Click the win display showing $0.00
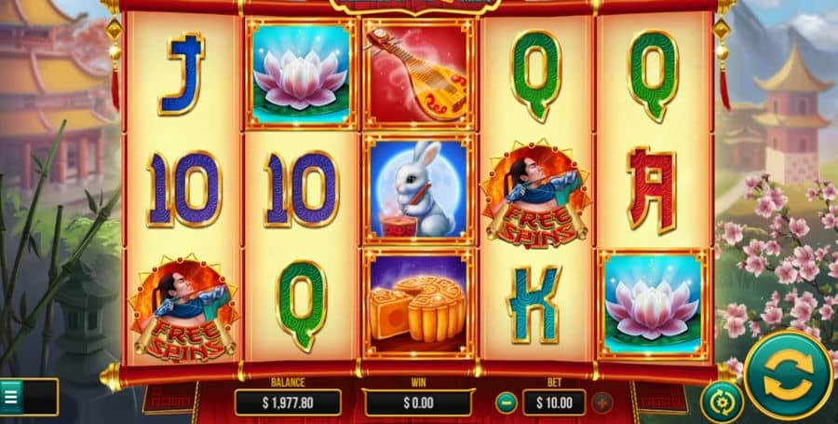This screenshot has height=424, width=838. pyautogui.click(x=418, y=403)
